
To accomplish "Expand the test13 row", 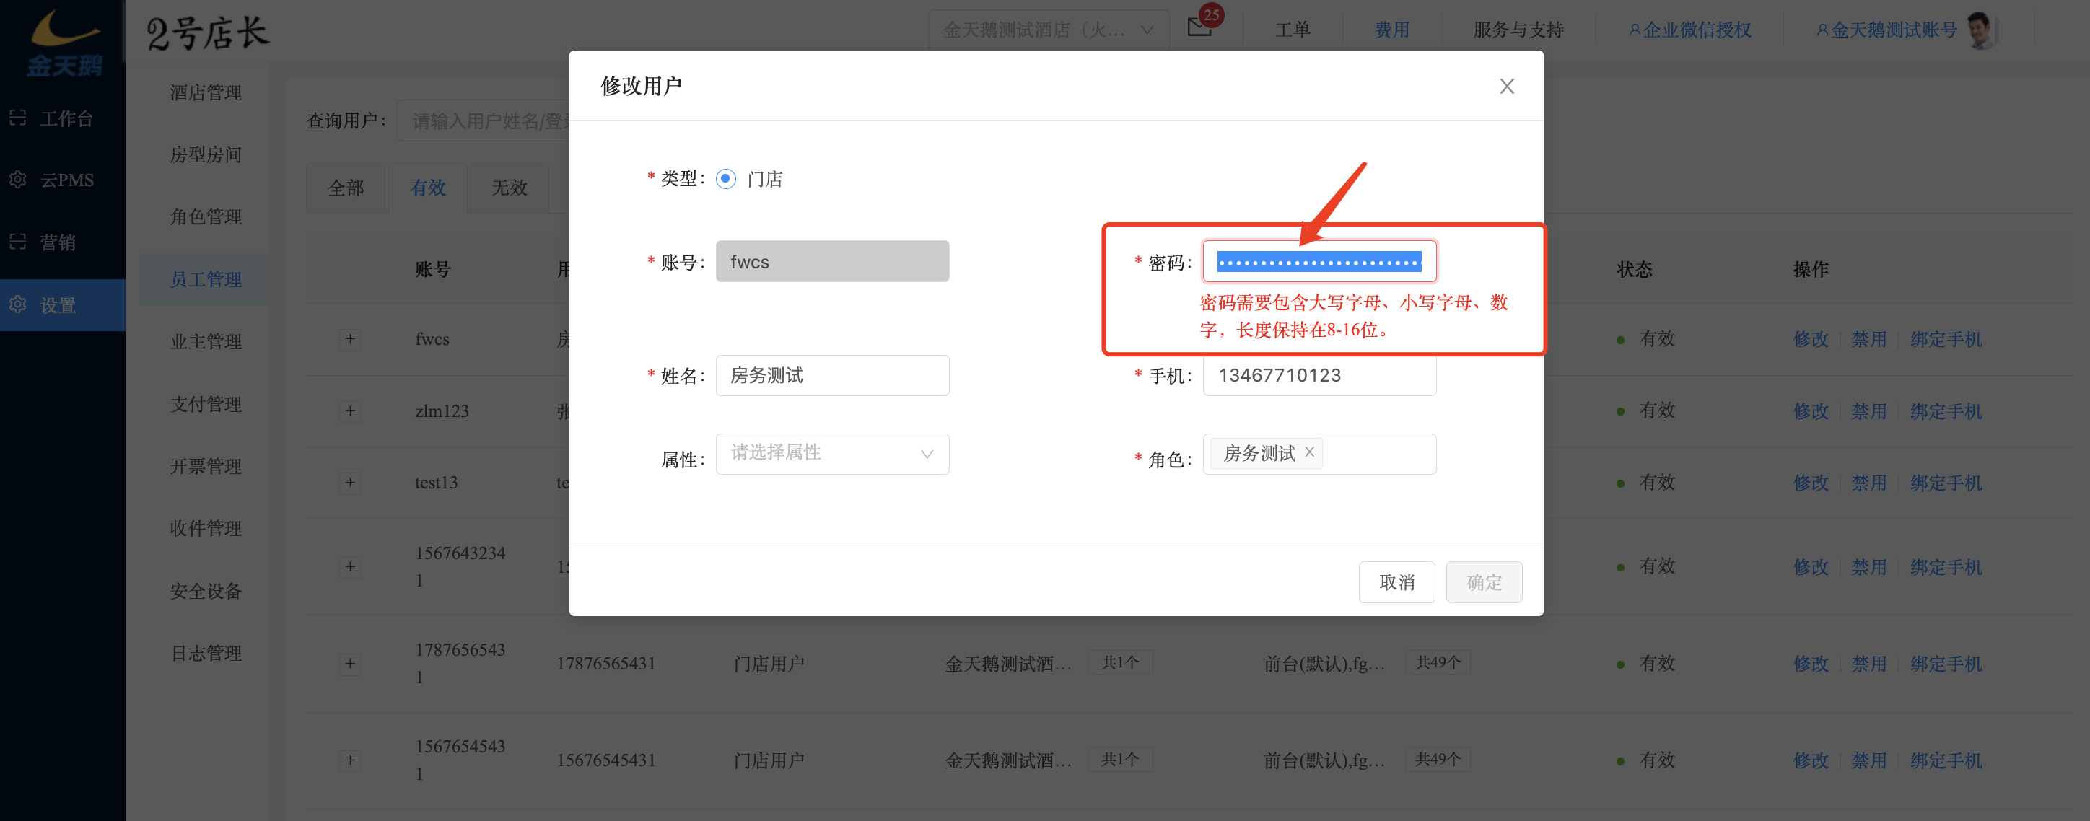I will point(350,483).
